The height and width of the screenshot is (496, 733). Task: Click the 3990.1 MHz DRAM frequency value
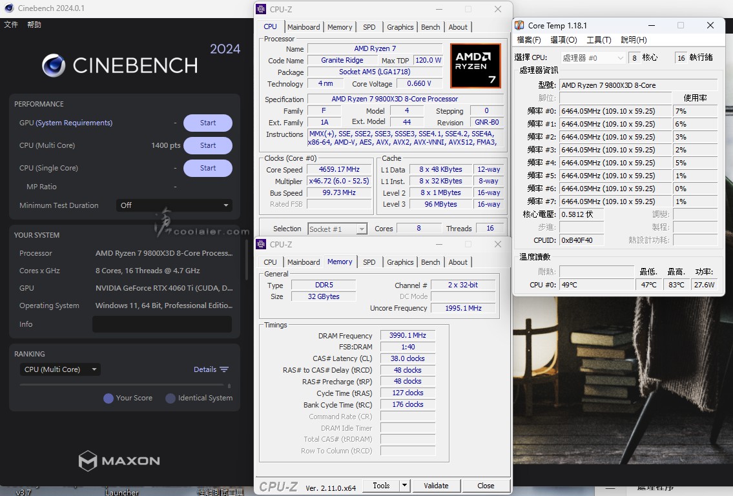tap(408, 335)
